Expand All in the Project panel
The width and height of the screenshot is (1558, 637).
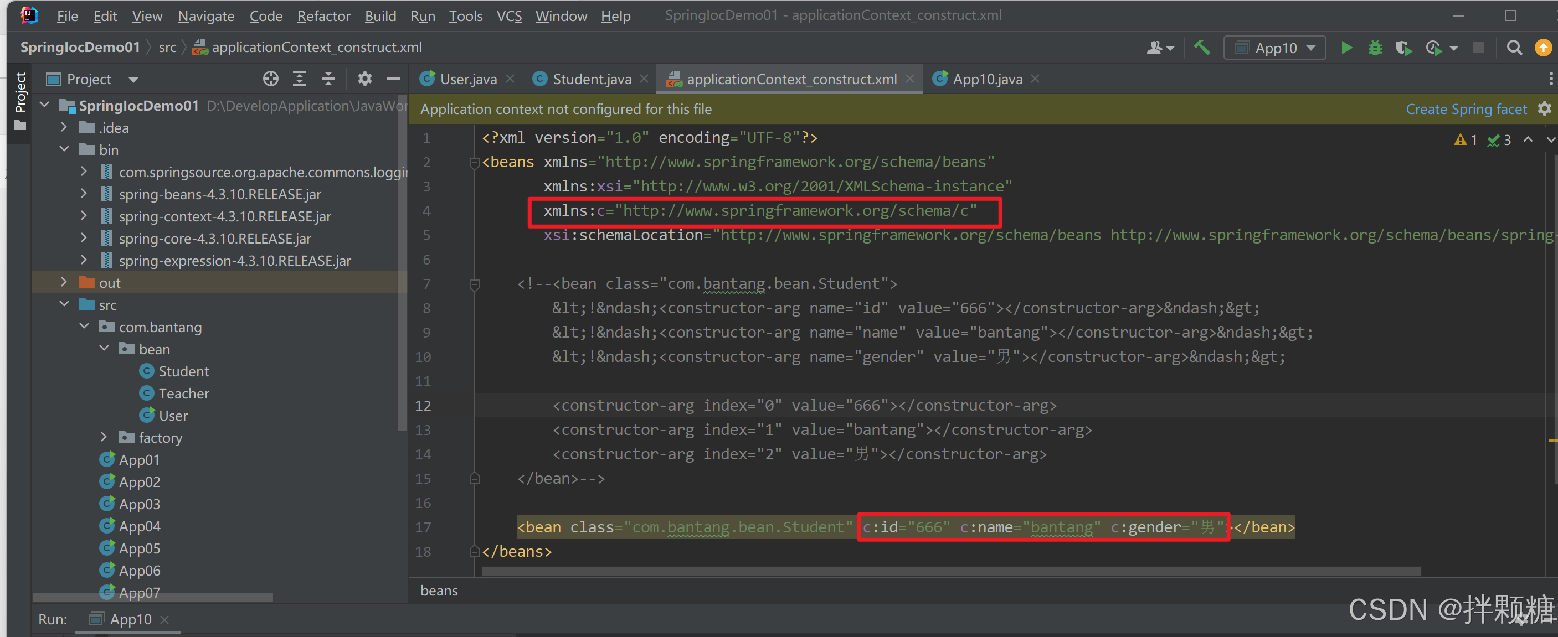click(300, 79)
